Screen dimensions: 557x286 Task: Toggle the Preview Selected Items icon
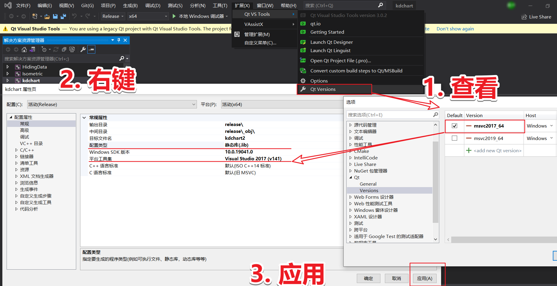(91, 49)
